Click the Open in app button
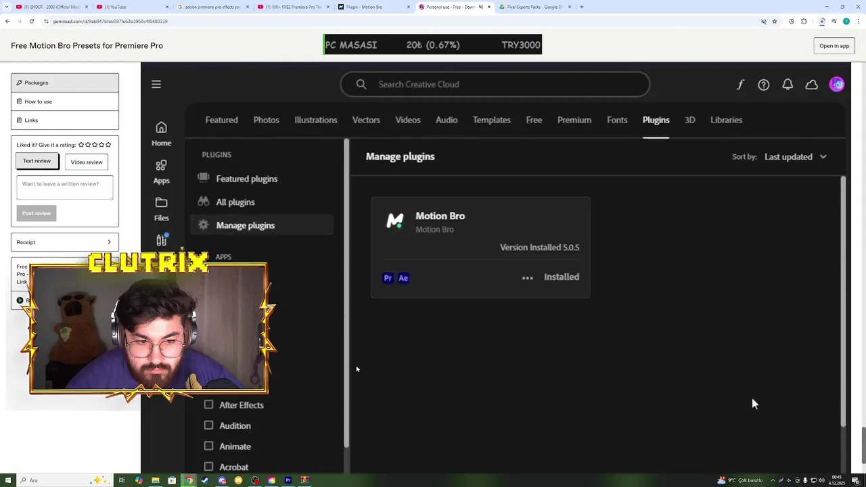 834,46
